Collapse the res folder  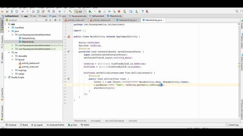pos(9,53)
